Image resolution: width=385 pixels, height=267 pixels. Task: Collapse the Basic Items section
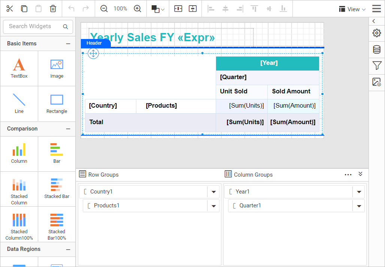(x=68, y=44)
